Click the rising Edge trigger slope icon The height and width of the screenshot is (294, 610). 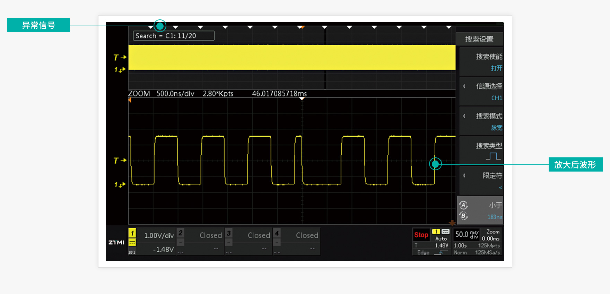pyautogui.click(x=441, y=252)
